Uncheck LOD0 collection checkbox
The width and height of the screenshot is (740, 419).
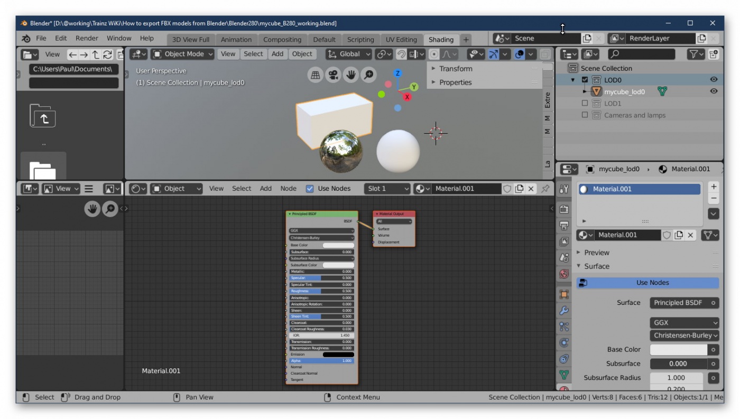585,80
